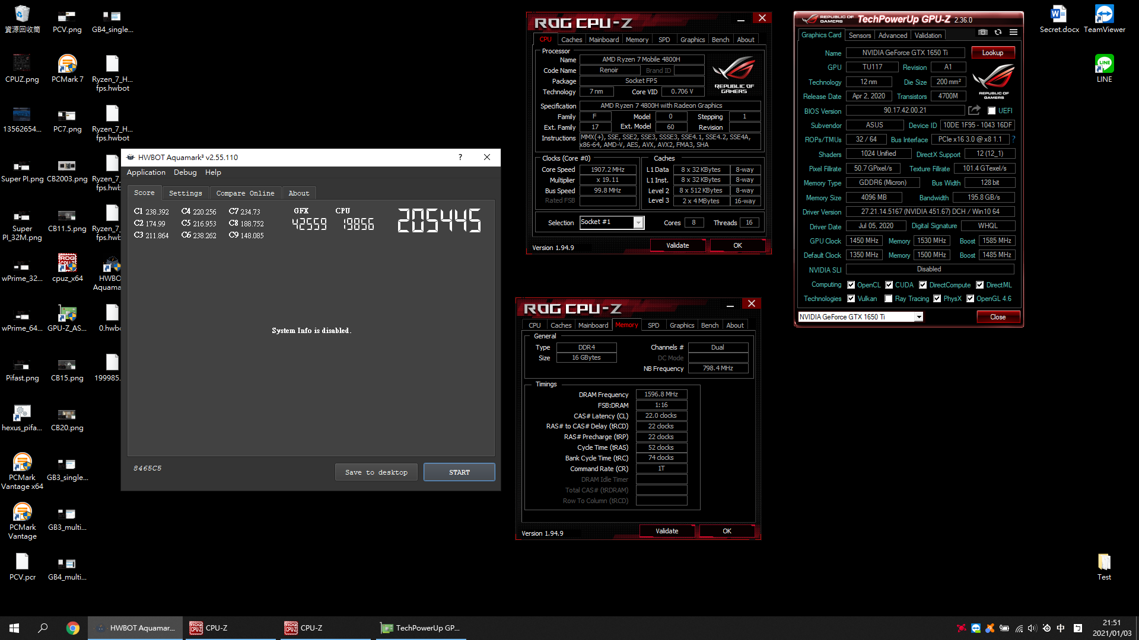Toggle the DirectML checkbox

point(979,285)
